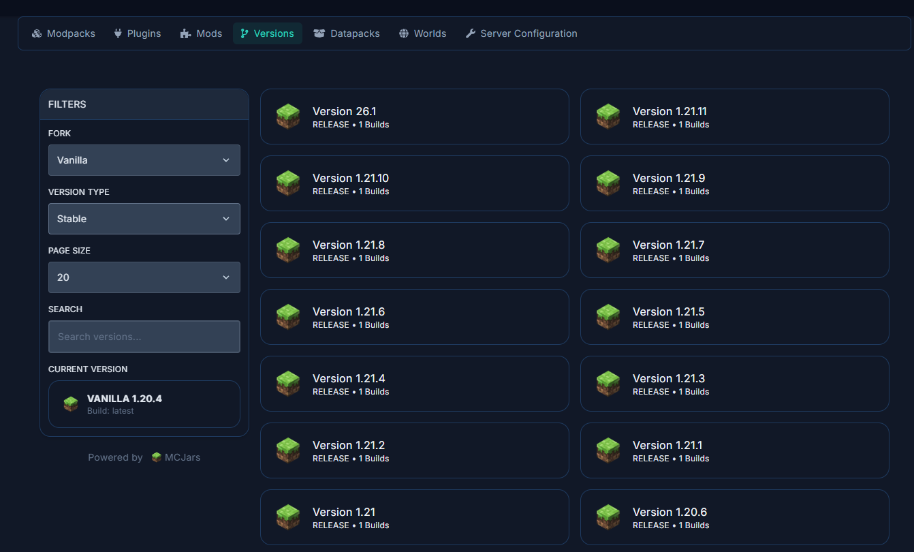Open the Fork dropdown showing Vanilla

point(144,160)
